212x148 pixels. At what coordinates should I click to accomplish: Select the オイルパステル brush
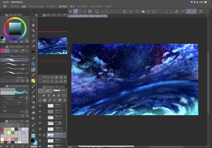click(15, 60)
